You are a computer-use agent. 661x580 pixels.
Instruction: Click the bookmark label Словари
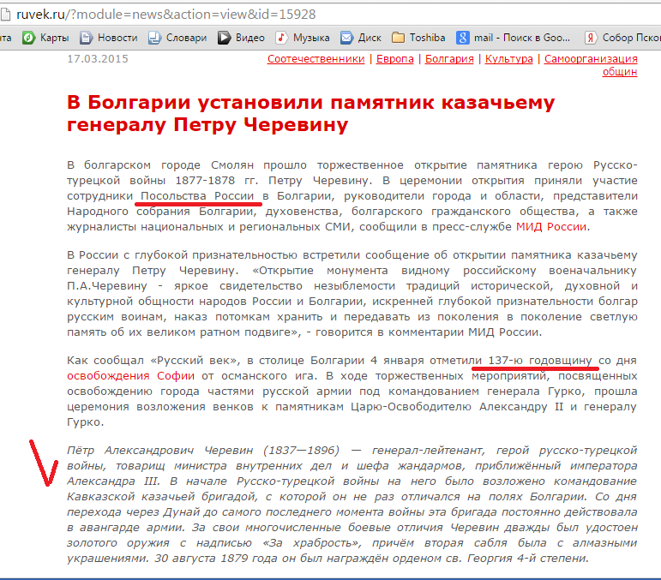click(x=186, y=38)
